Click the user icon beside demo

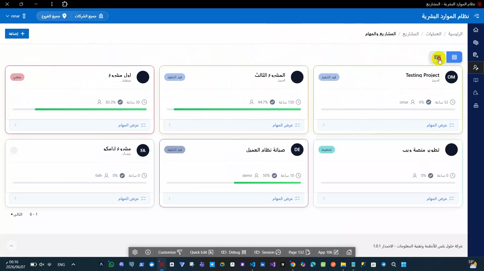point(256,176)
